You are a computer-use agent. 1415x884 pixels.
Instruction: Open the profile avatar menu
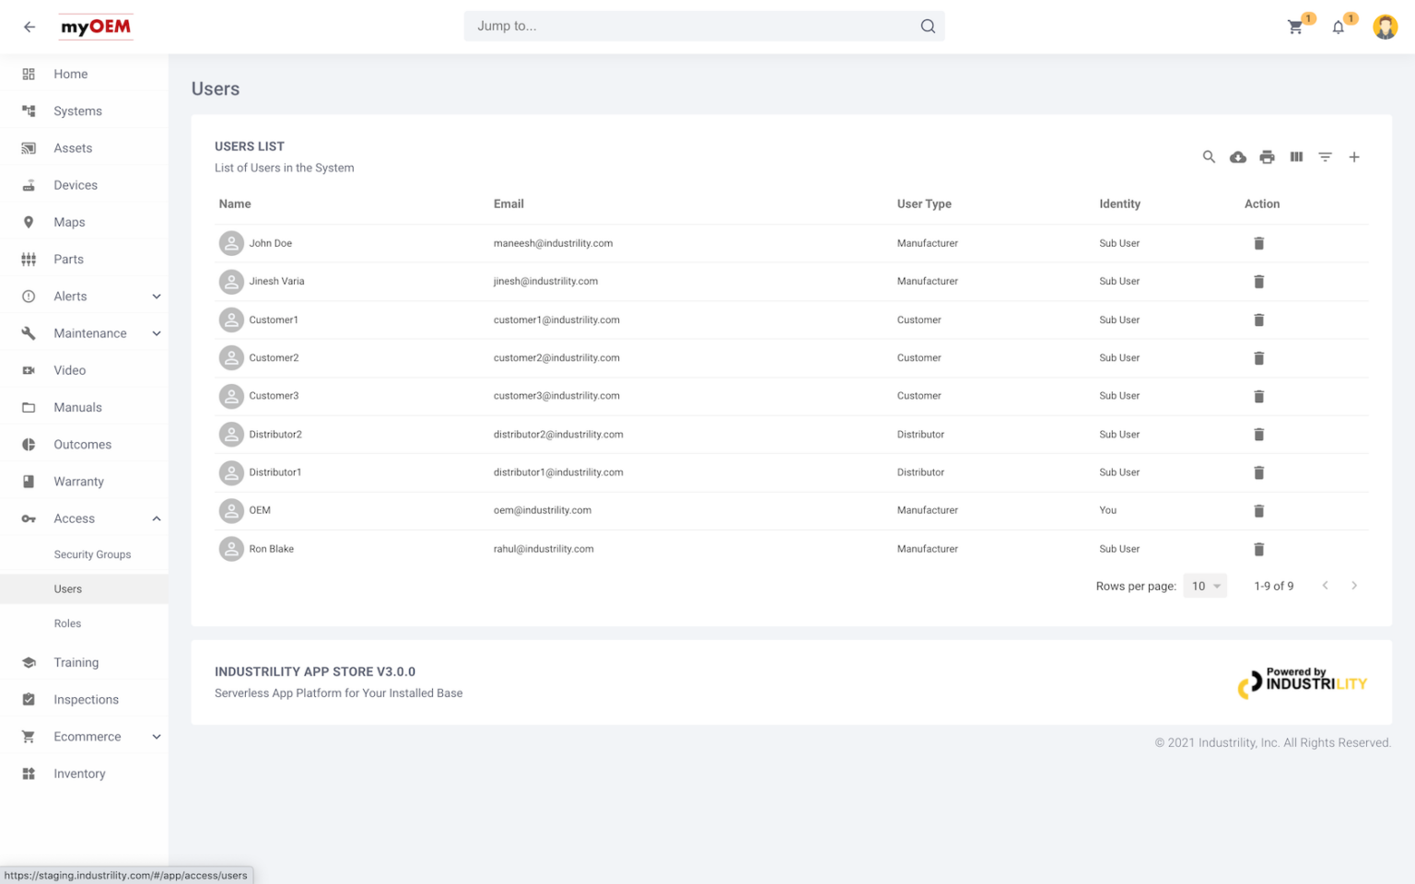coord(1385,27)
